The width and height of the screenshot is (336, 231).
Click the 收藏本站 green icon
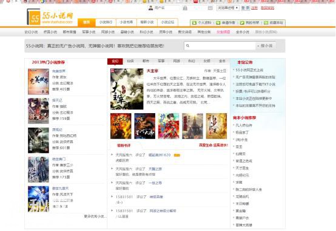(266, 22)
